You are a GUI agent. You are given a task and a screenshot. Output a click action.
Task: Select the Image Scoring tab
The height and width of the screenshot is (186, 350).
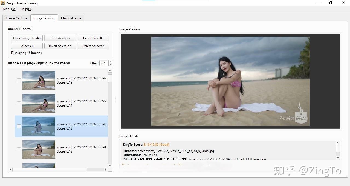[44, 18]
